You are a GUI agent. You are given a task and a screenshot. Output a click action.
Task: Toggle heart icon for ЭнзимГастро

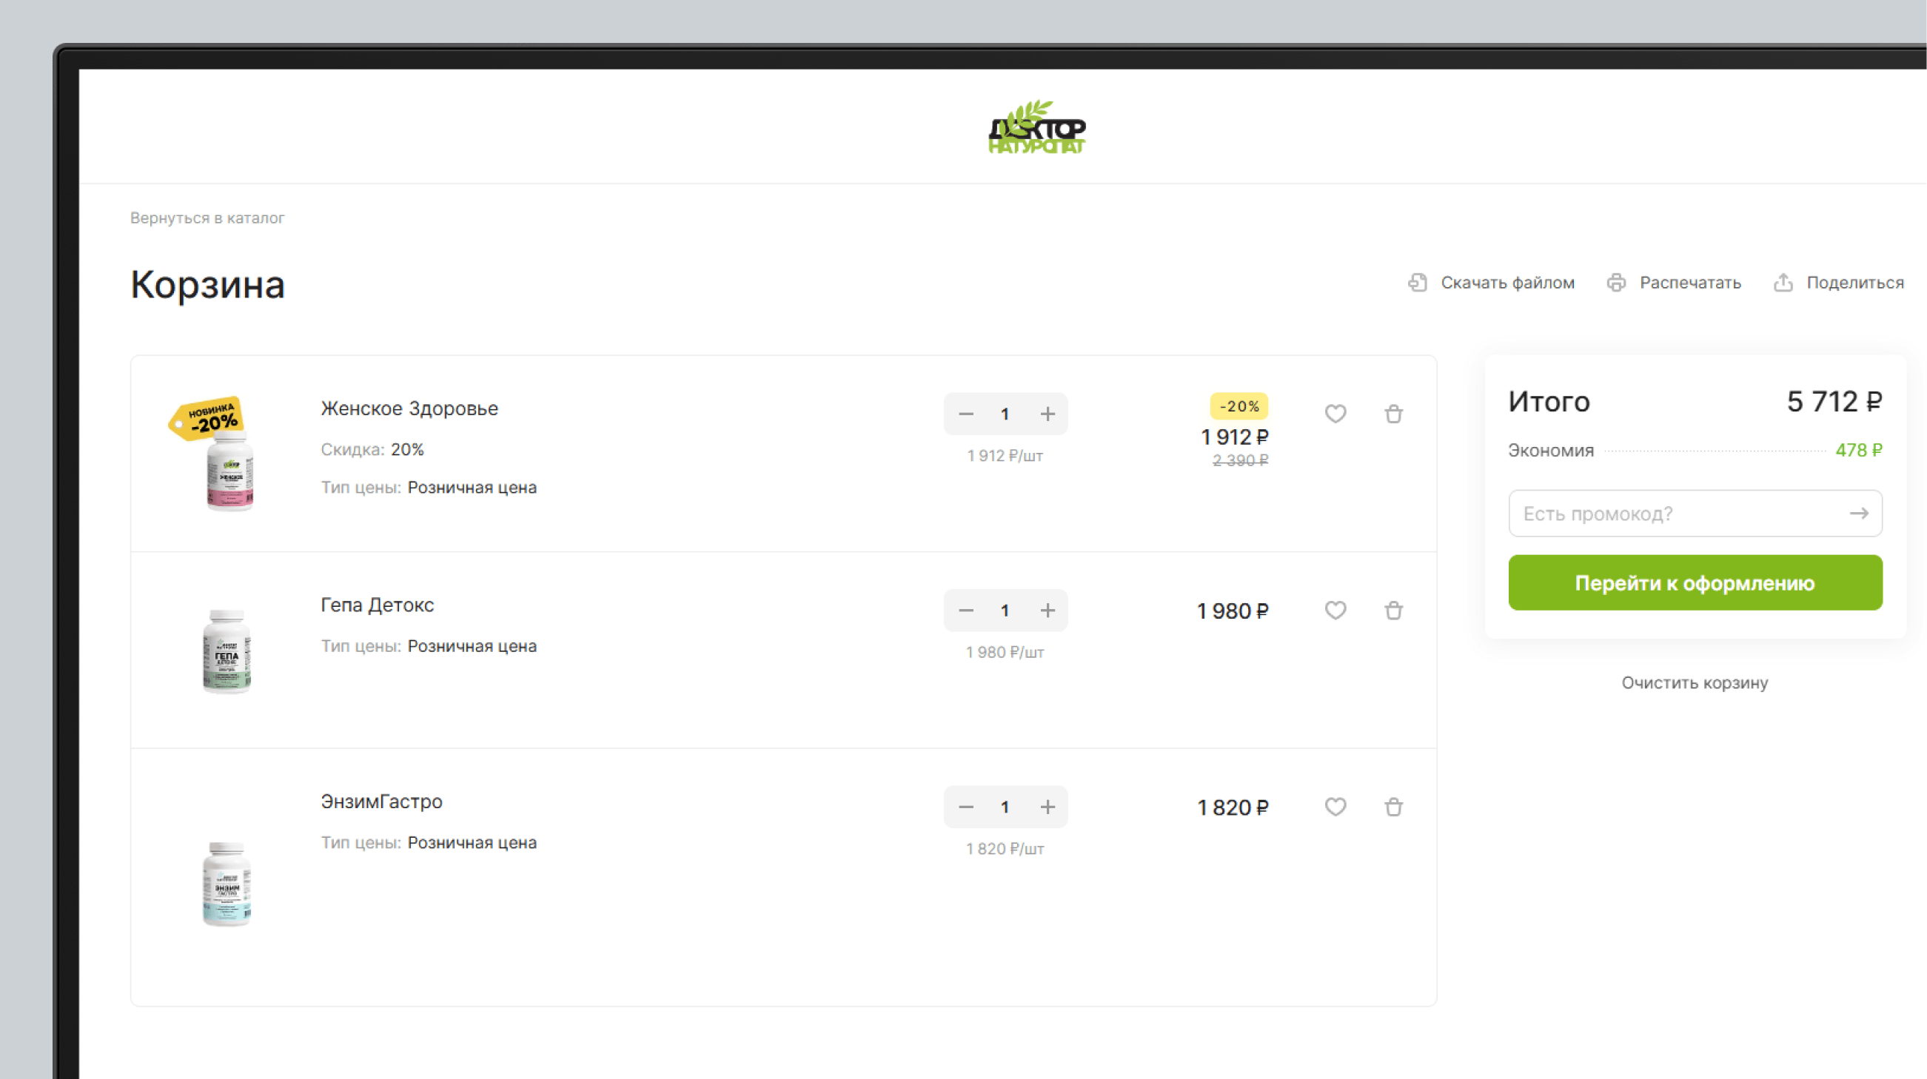[1336, 807]
